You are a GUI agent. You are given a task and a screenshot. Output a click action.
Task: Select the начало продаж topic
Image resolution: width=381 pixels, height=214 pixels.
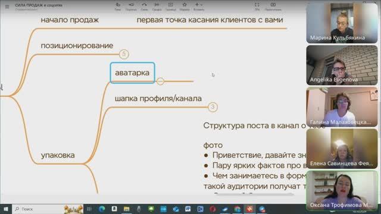coord(70,20)
